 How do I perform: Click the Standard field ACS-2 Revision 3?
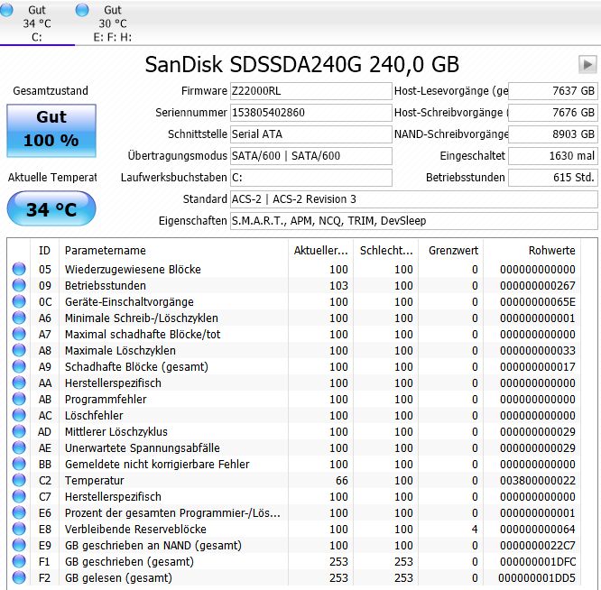click(414, 199)
